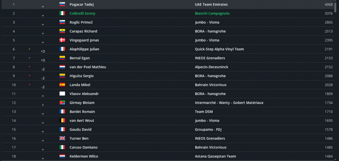The image size is (339, 161).
Task: Click the points value 1809
Action: click(328, 94)
